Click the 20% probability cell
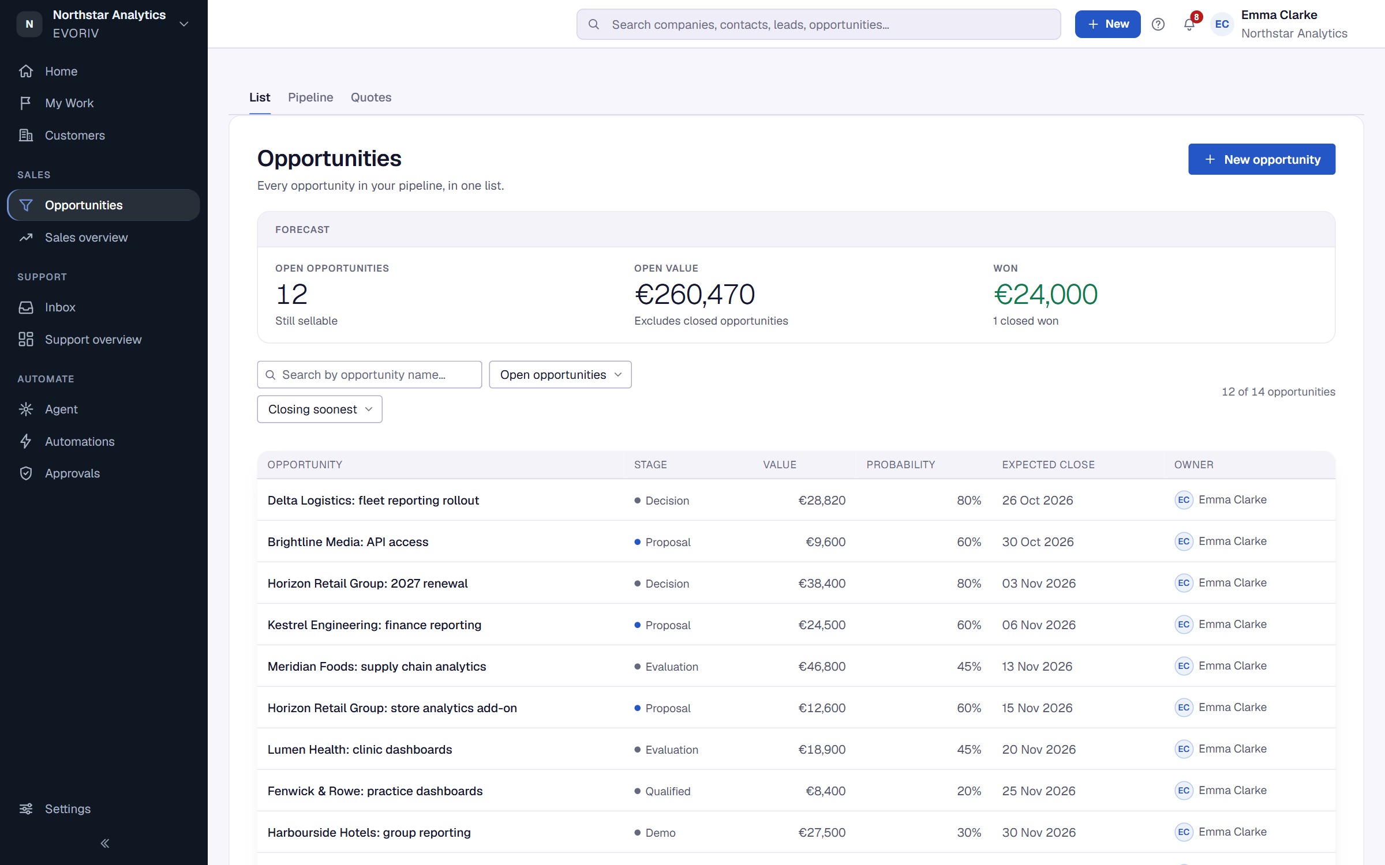Image resolution: width=1385 pixels, height=865 pixels. [969, 791]
